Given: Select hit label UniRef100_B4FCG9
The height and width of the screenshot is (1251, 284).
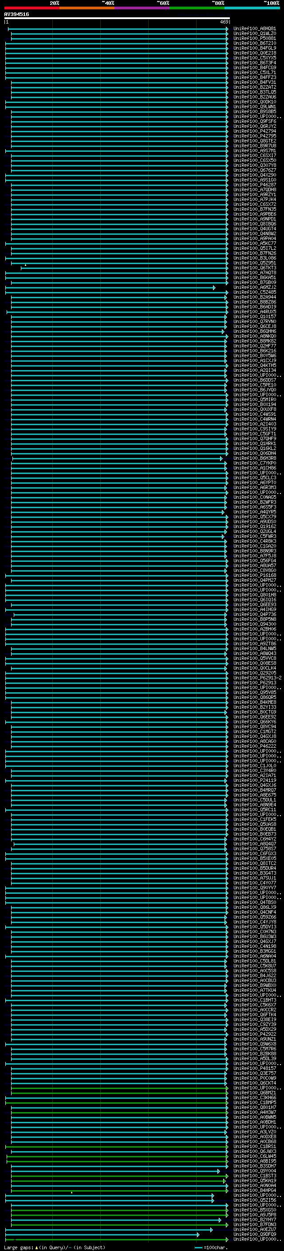Looking at the screenshot, I should (x=254, y=67).
